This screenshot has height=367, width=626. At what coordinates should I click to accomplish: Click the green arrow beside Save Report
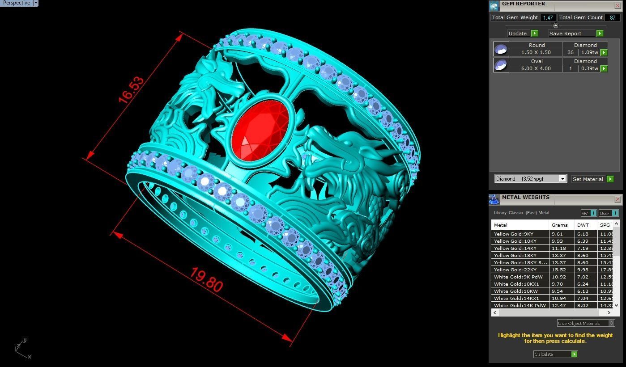pyautogui.click(x=600, y=34)
